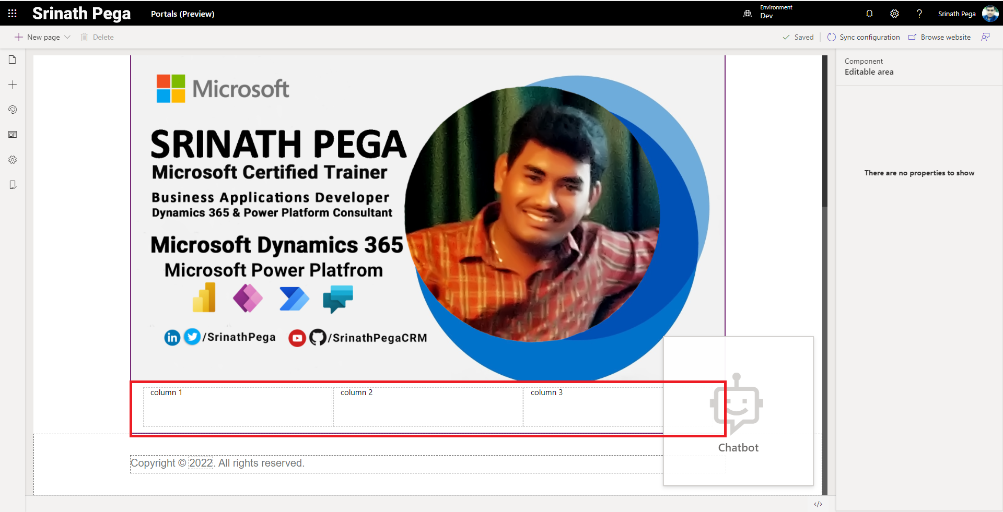Click the Components plus icon in sidebar

[x=13, y=85]
